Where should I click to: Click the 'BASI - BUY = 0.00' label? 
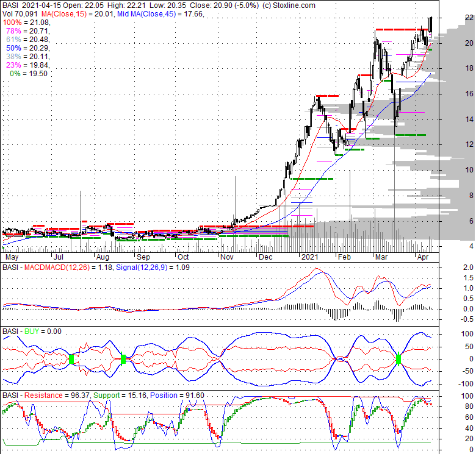(32, 332)
